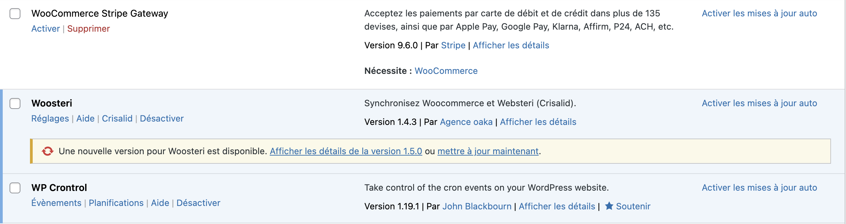The height and width of the screenshot is (224, 846).
Task: Select the WooCommerce Stripe Gateway checkbox
Action: [x=15, y=14]
